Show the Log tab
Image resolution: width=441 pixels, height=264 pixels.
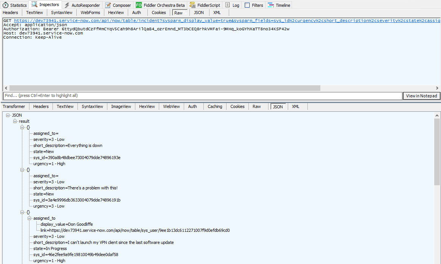(232, 5)
